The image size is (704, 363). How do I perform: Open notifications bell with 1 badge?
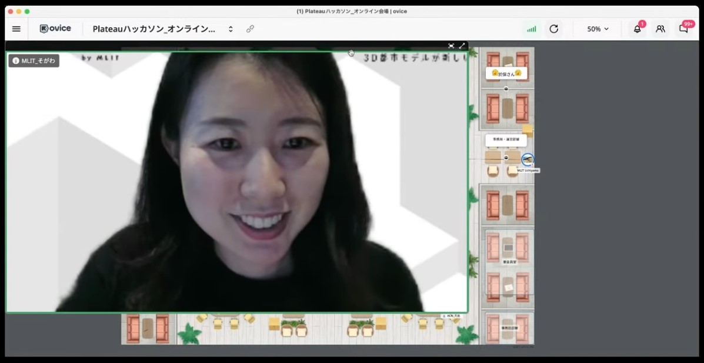pyautogui.click(x=637, y=29)
